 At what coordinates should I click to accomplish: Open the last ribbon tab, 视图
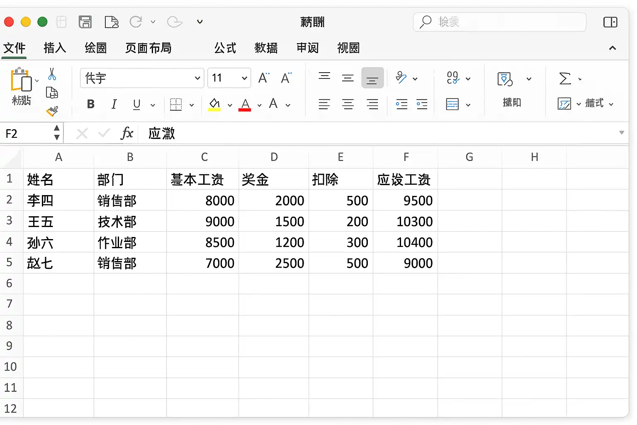pyautogui.click(x=348, y=48)
